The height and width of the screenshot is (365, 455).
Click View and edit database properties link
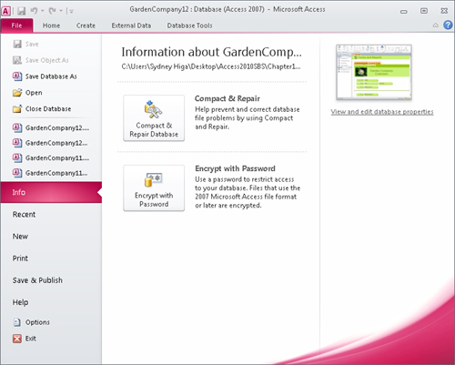click(382, 112)
